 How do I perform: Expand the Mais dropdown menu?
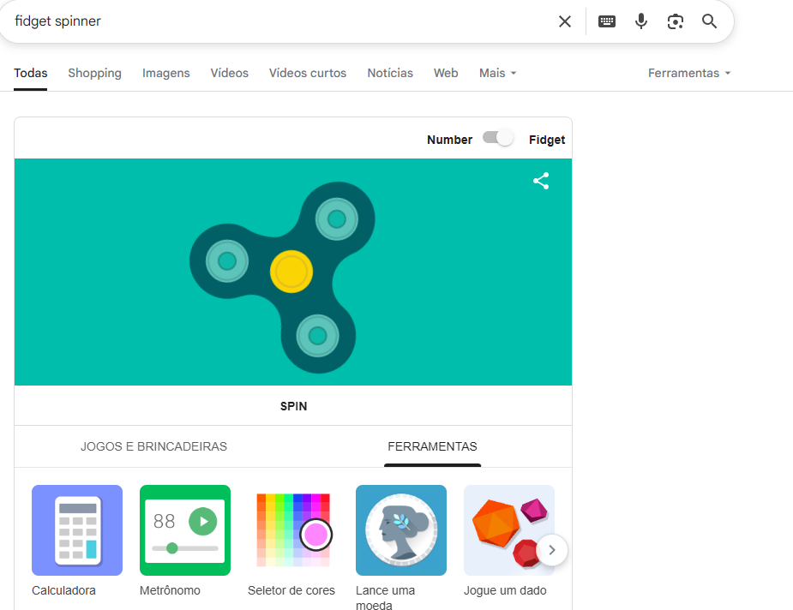click(497, 74)
